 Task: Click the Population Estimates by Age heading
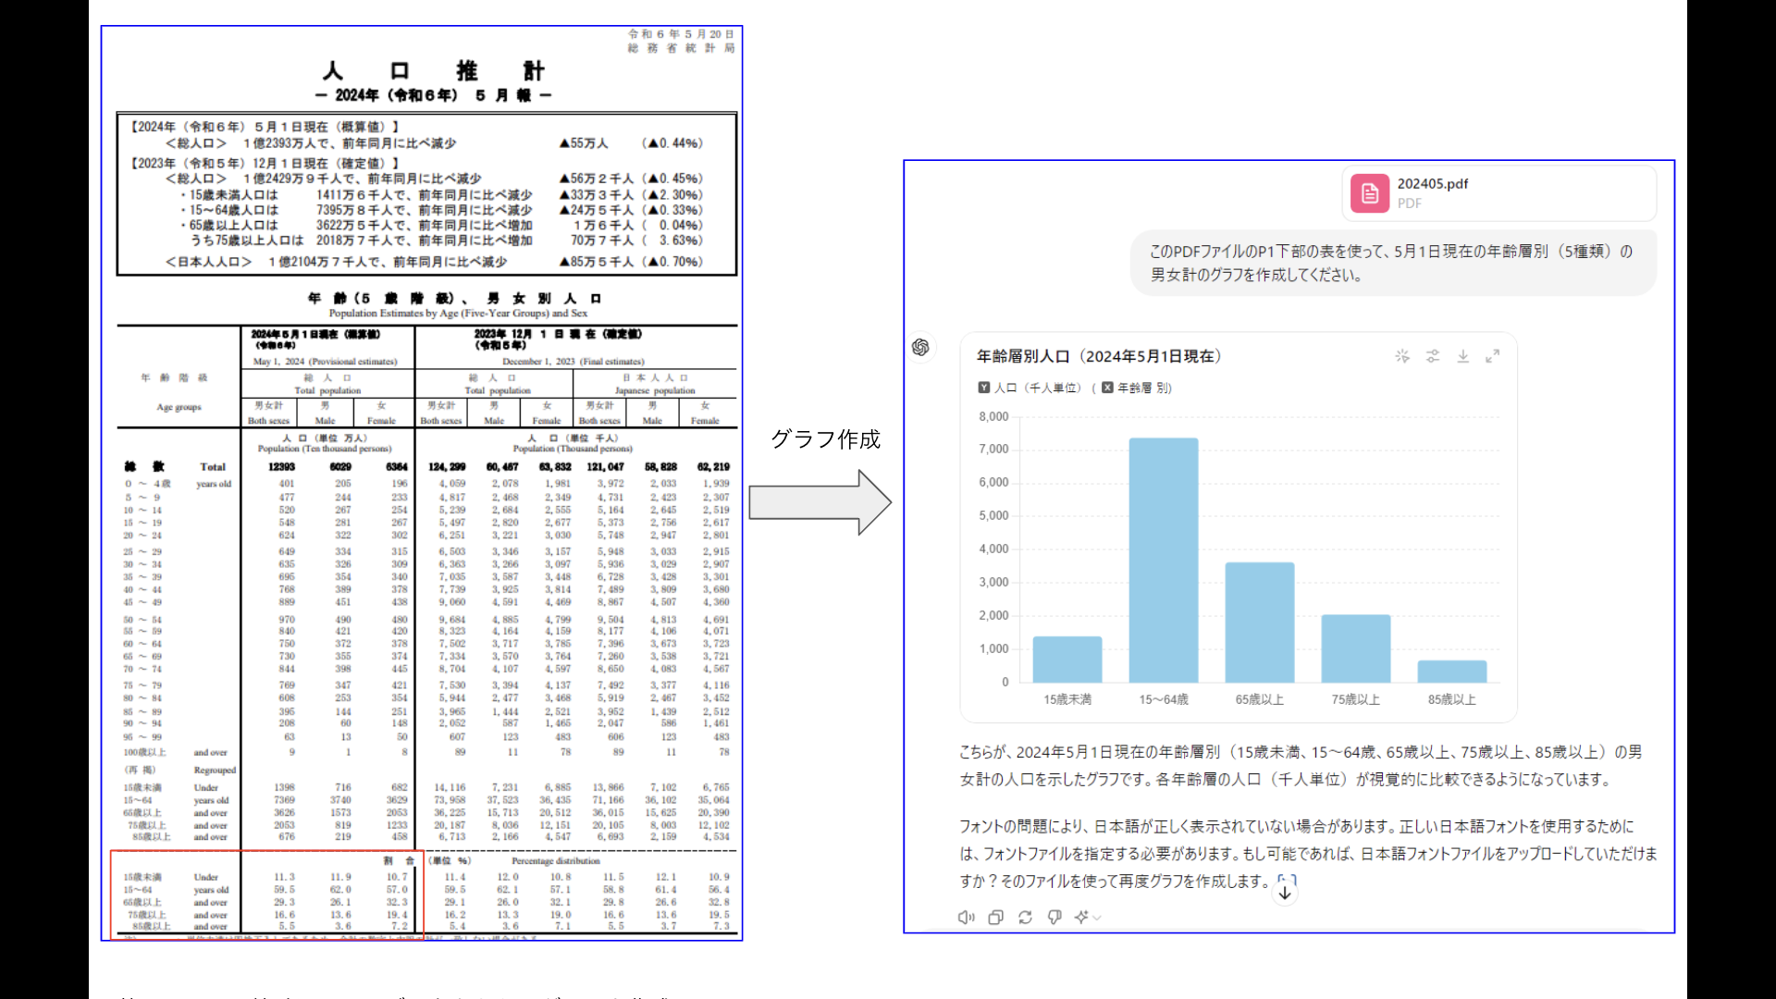click(x=458, y=314)
